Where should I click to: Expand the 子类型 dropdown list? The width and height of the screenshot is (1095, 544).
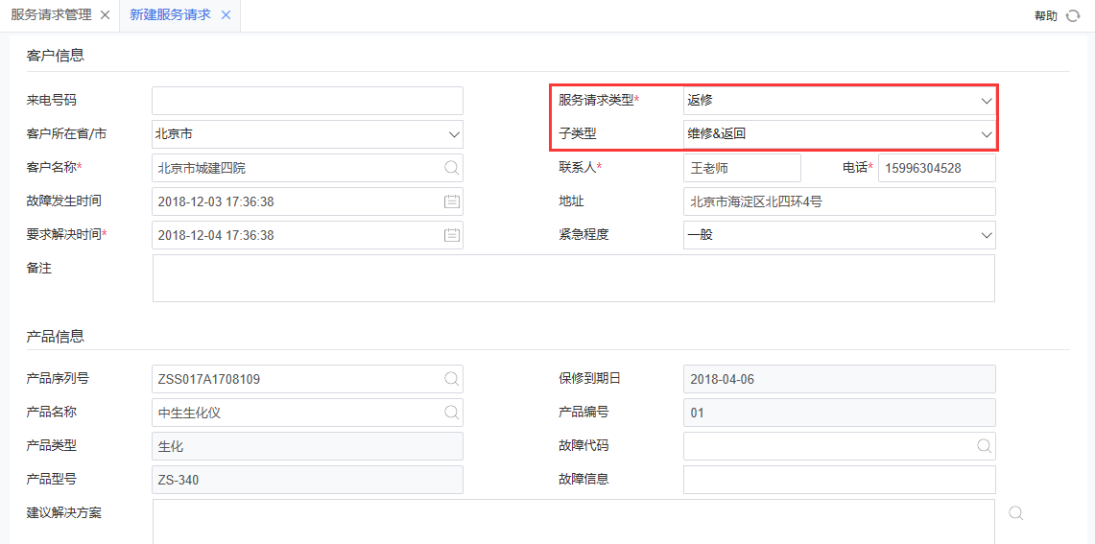[x=986, y=134]
